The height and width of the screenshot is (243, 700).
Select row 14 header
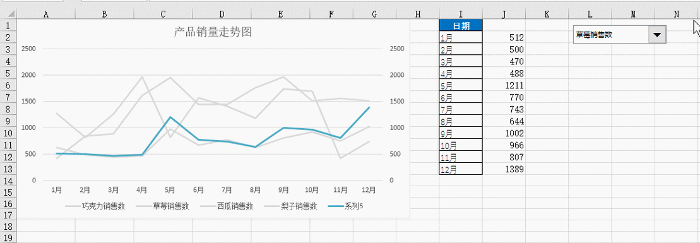tap(8, 181)
